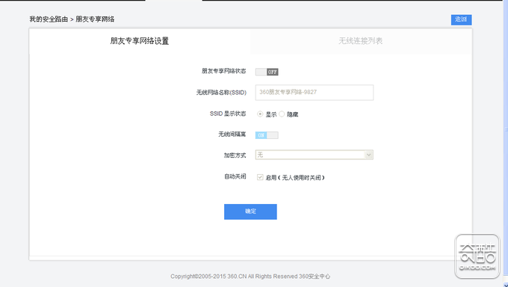Toggle 自动关闭 启用 checkbox
Image resolution: width=508 pixels, height=287 pixels.
[x=260, y=177]
